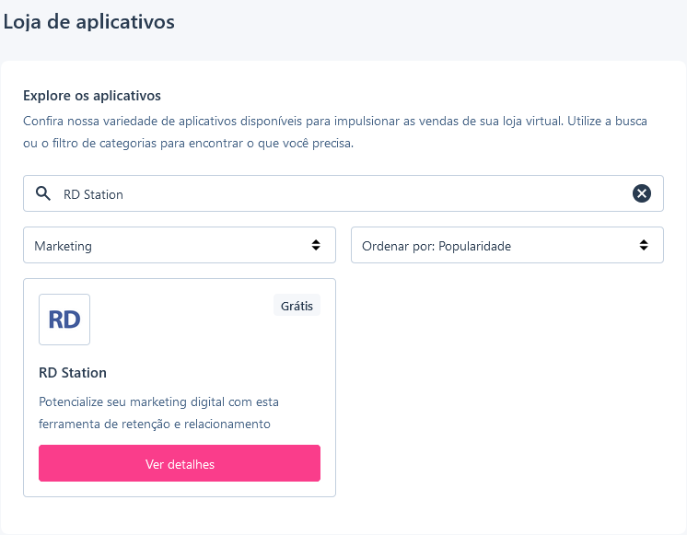Click the Marketing label in category filter

[64, 246]
